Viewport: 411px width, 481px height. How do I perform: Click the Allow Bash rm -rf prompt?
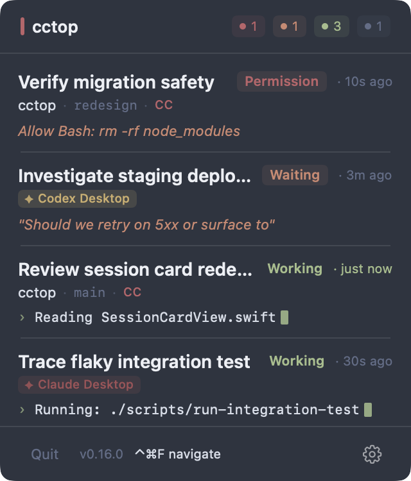coord(129,131)
